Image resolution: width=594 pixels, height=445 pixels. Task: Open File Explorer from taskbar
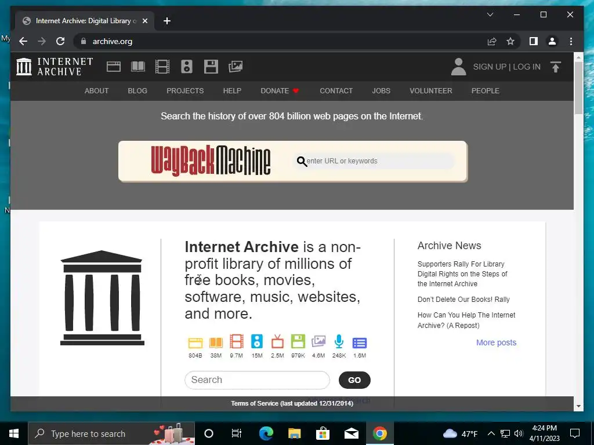click(294, 433)
